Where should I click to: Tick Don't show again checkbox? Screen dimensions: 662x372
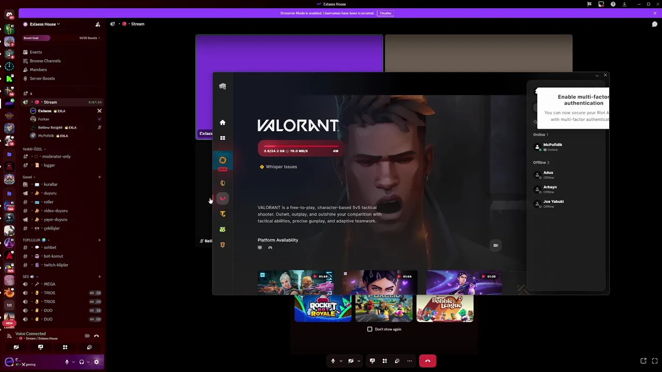click(370, 329)
